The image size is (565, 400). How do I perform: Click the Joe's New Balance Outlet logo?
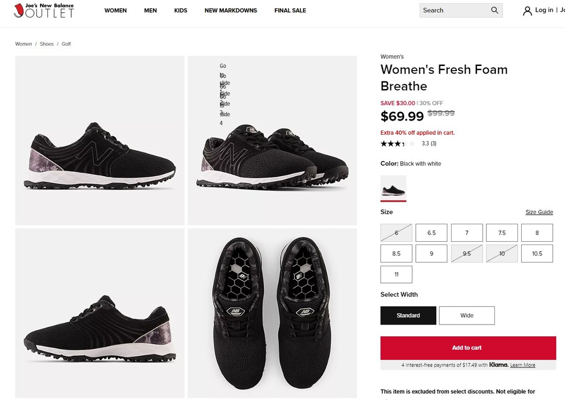coord(44,10)
